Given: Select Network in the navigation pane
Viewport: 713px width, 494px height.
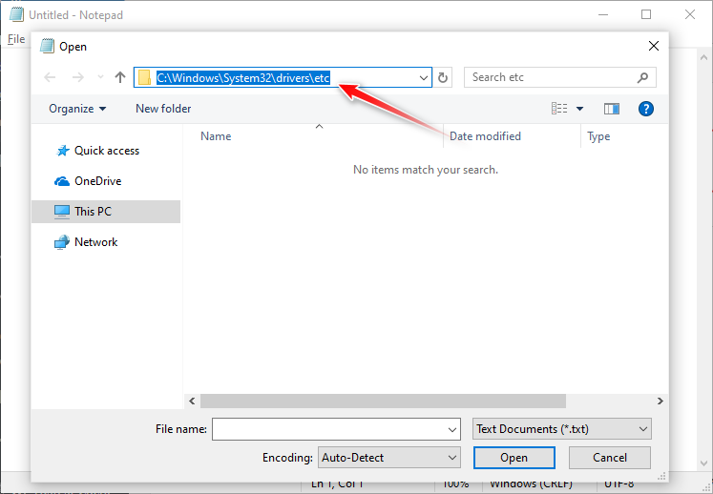Looking at the screenshot, I should pos(95,242).
